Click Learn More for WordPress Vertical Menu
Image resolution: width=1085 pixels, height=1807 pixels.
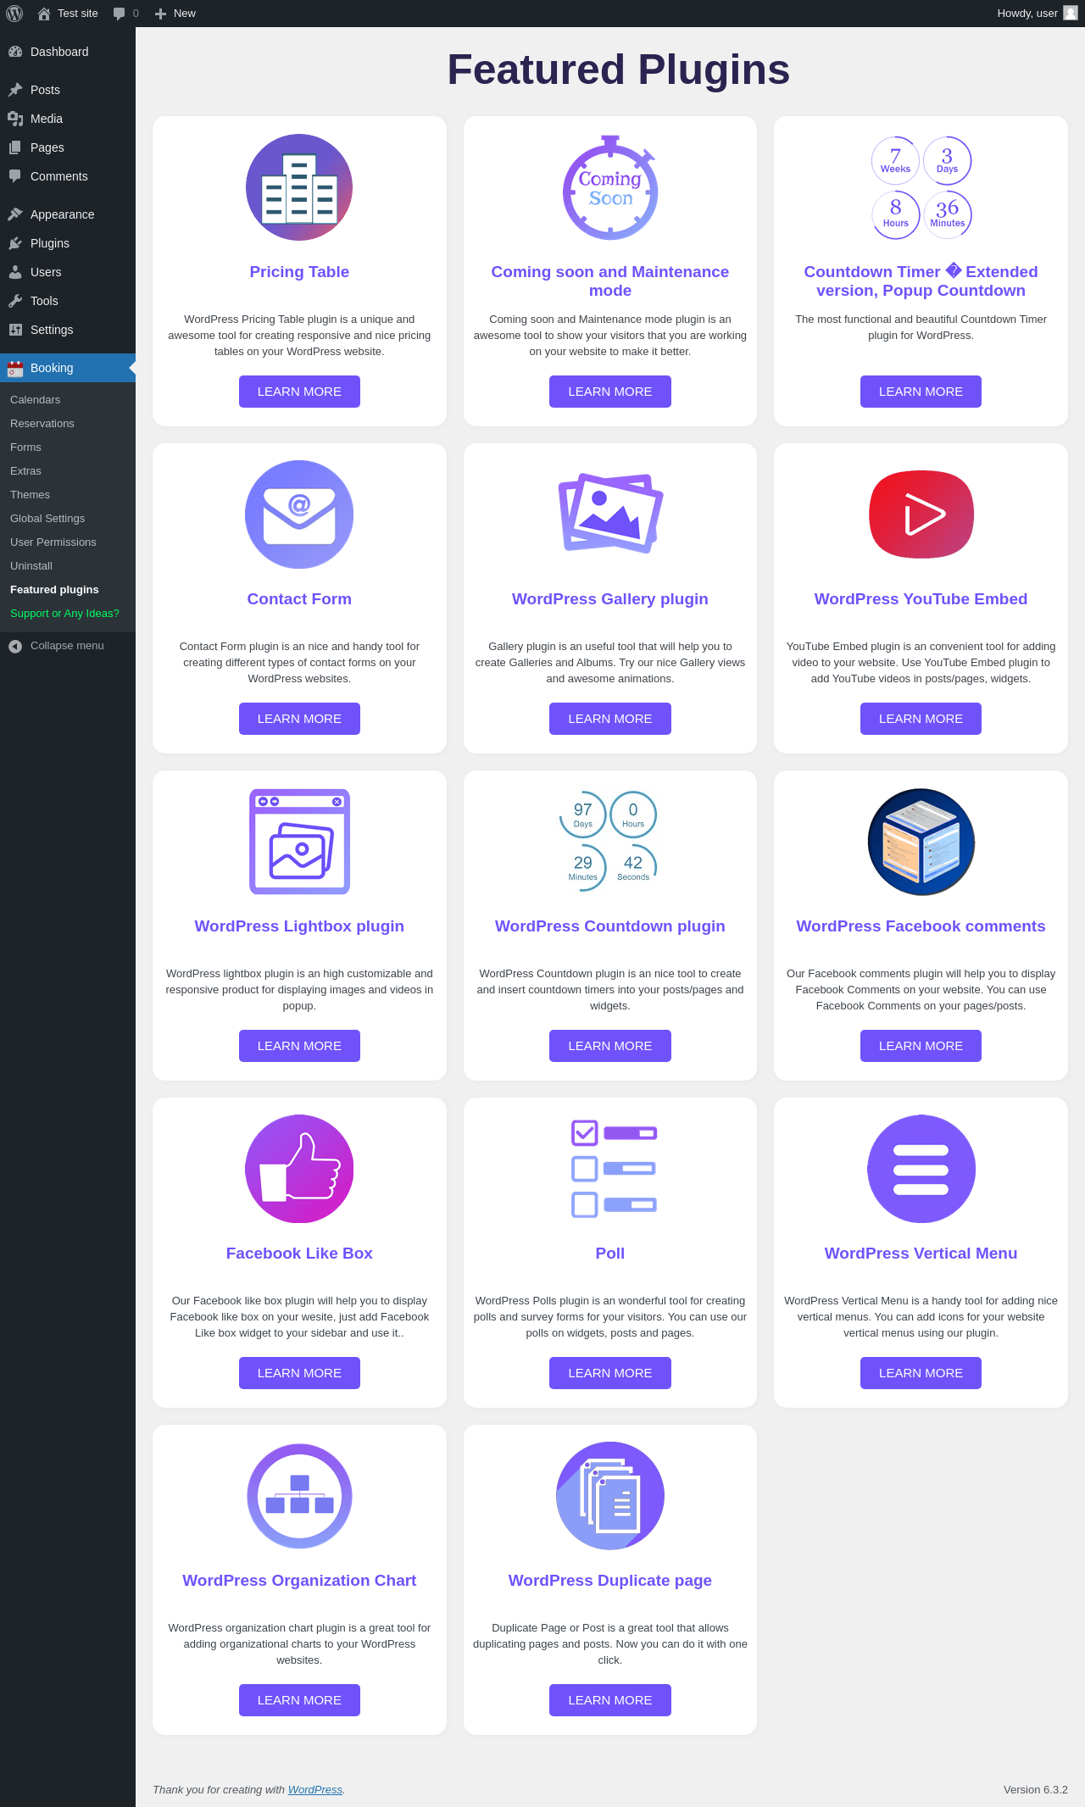(921, 1373)
